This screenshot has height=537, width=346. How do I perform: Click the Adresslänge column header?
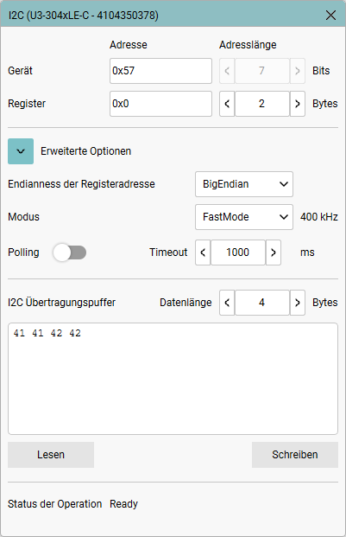click(x=248, y=45)
